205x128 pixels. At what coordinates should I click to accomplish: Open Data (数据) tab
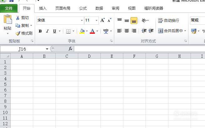pyautogui.click(x=99, y=8)
